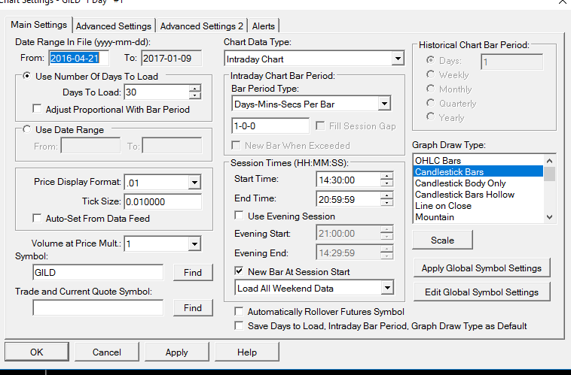Click the Scale button
Viewport: 571px width, 375px height.
pyautogui.click(x=442, y=240)
